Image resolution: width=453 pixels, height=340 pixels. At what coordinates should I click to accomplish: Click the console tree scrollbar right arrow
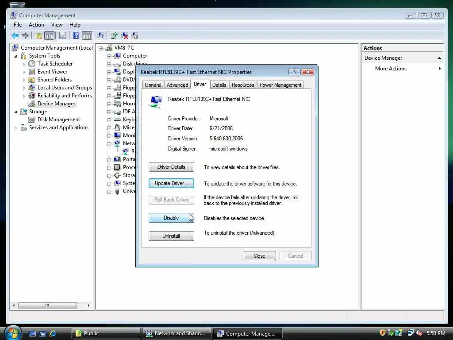88,305
